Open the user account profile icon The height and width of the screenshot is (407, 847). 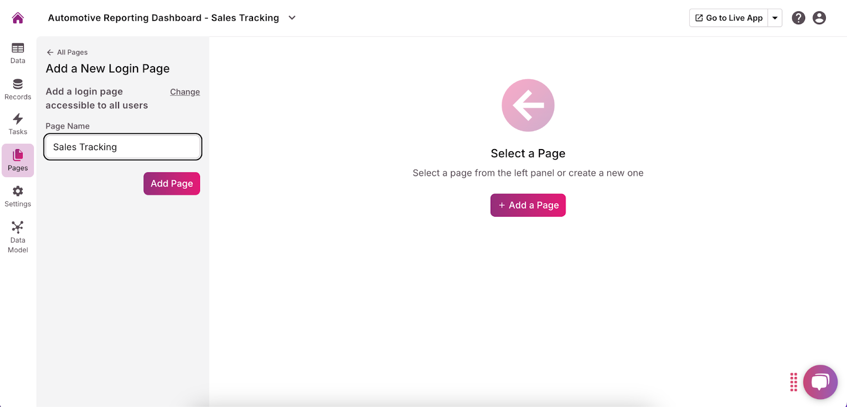(x=819, y=18)
